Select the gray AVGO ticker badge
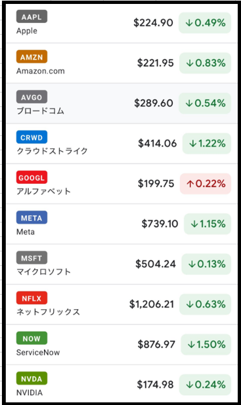This screenshot has height=405, width=241. pyautogui.click(x=32, y=97)
